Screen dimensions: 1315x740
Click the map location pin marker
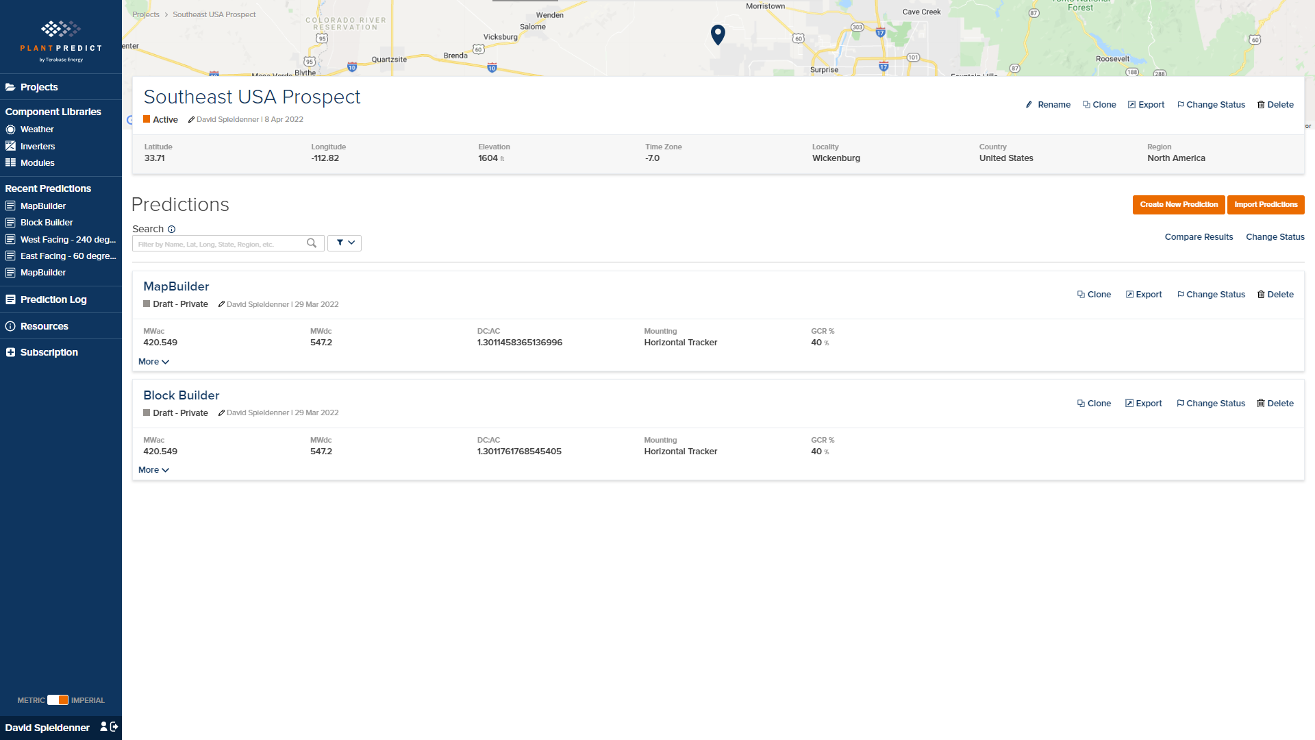coord(718,35)
